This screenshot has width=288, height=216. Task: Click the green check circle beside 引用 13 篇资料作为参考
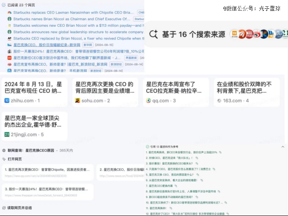tap(147, 147)
